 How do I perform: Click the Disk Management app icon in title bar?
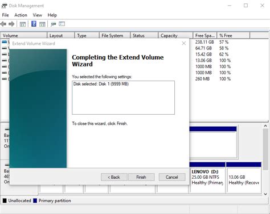4,6
